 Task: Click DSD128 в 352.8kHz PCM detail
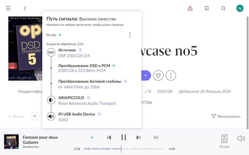(x=82, y=71)
